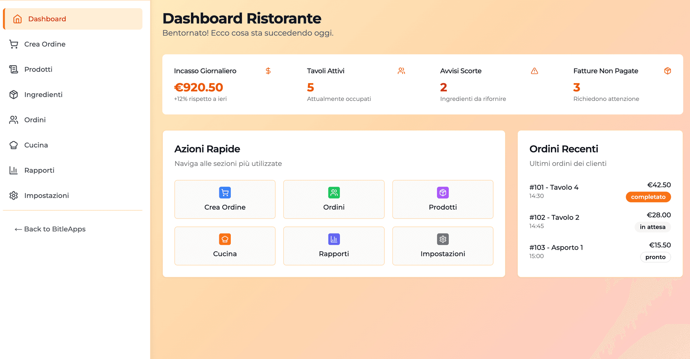
Task: Click the dollar icon beside Incasso Giornaliero
Action: click(x=268, y=71)
